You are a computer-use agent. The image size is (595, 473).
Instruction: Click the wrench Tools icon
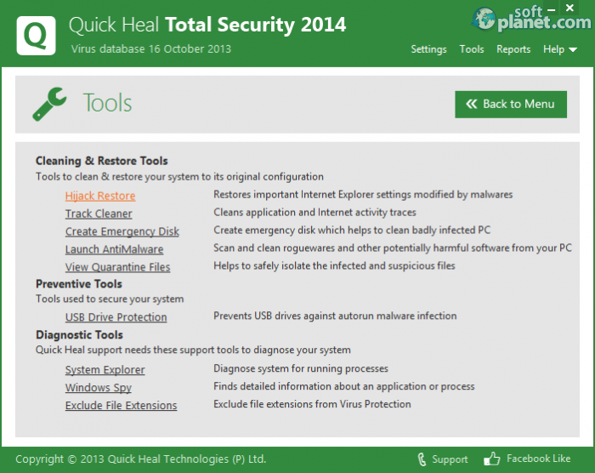[x=49, y=104]
